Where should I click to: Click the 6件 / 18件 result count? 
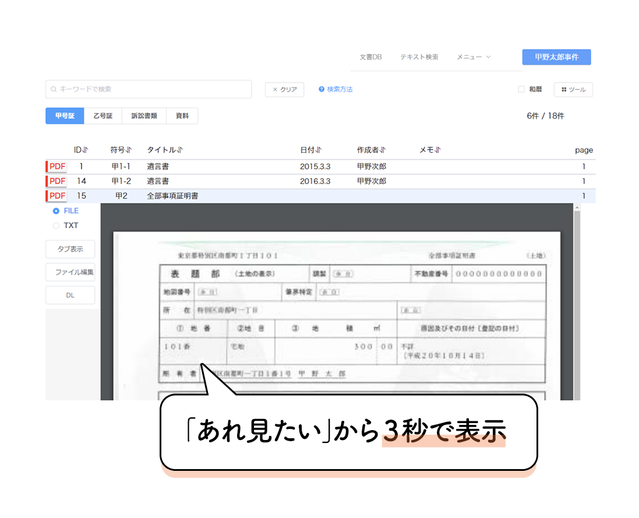545,116
